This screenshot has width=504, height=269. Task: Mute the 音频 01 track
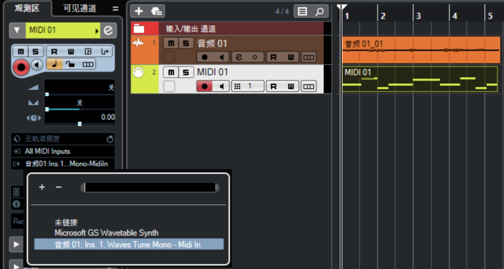coord(171,43)
